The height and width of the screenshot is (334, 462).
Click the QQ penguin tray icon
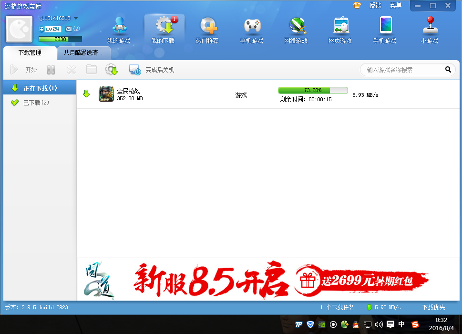pyautogui.click(x=356, y=324)
